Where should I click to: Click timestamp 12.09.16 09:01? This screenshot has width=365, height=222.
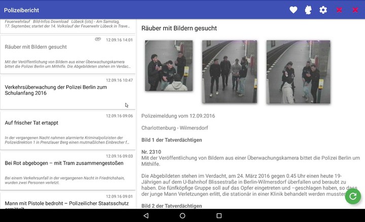pyautogui.click(x=119, y=196)
